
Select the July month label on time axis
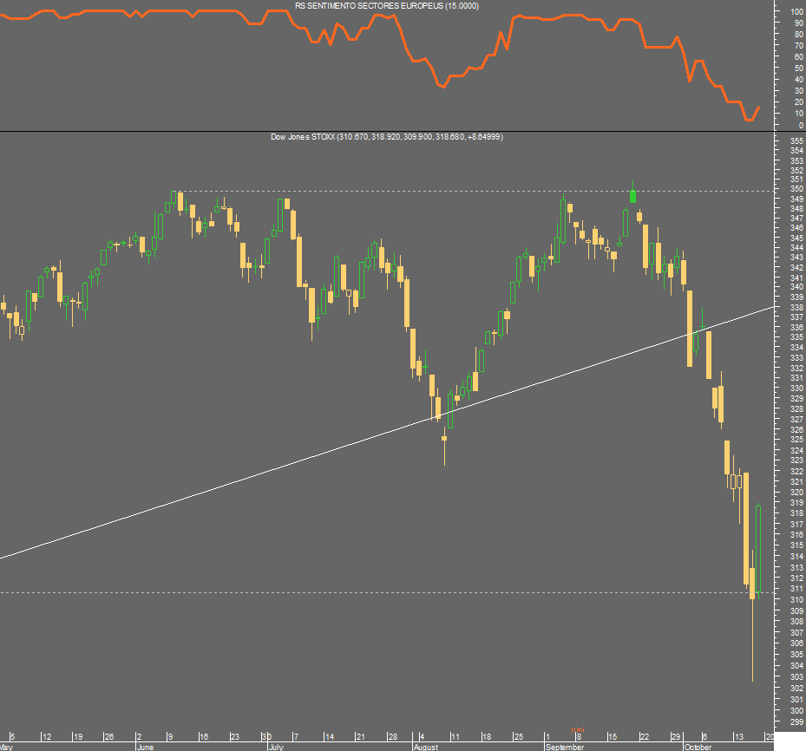click(276, 747)
